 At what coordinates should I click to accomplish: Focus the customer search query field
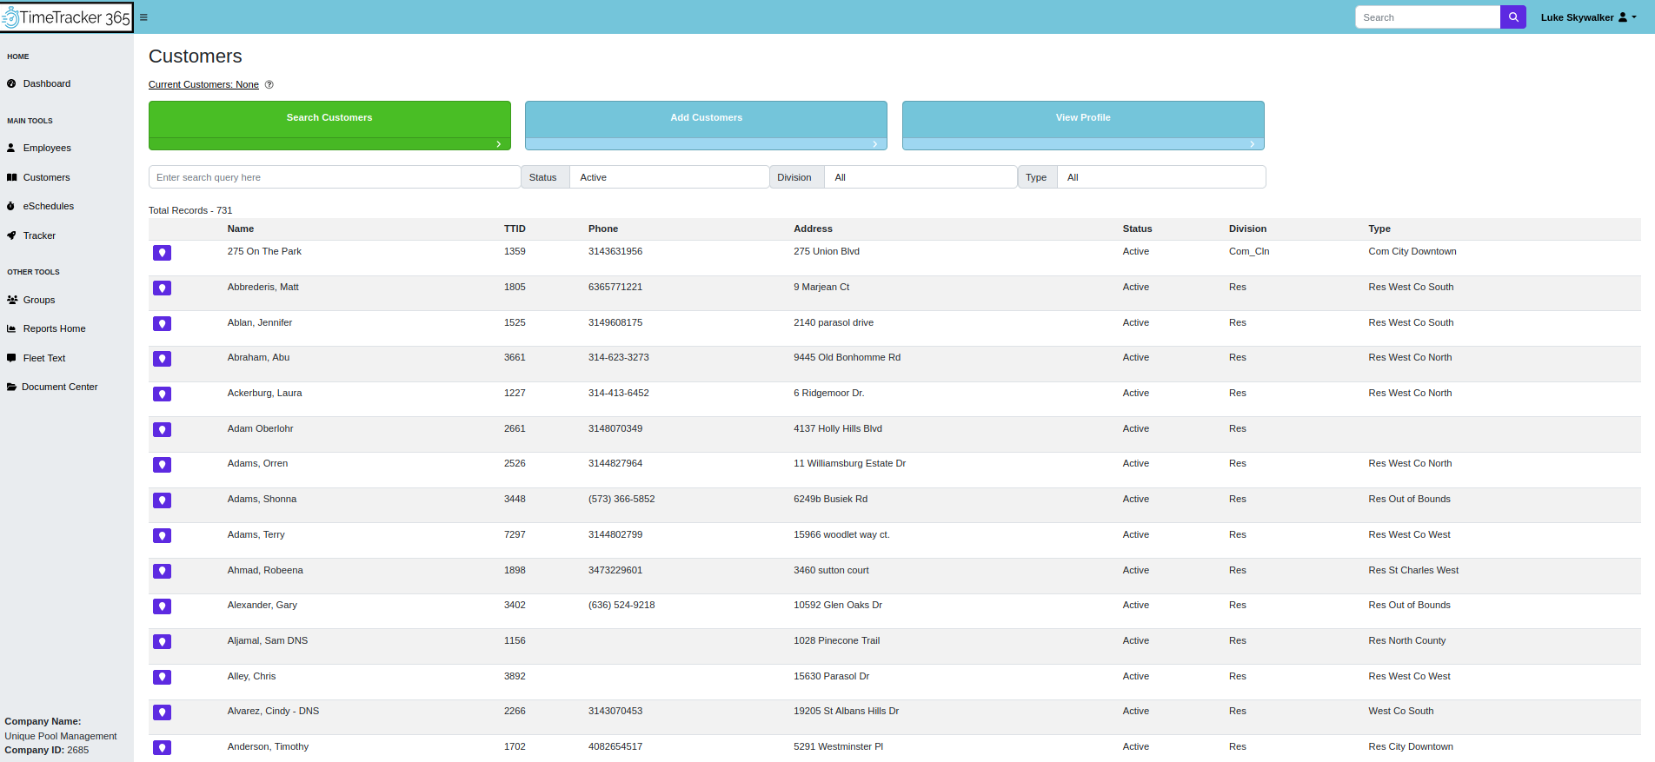(x=335, y=177)
